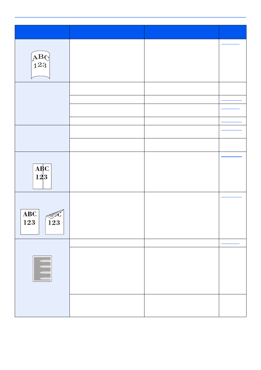Click the empty light-blue cell below curled paper image
Viewport: 261px width, 370px height.
pos(42,104)
